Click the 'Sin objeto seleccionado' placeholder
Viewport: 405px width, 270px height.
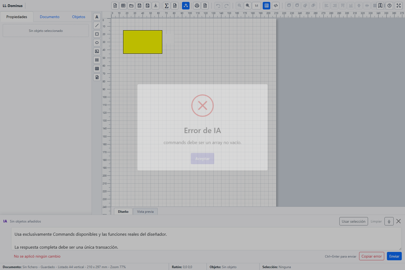point(46,31)
